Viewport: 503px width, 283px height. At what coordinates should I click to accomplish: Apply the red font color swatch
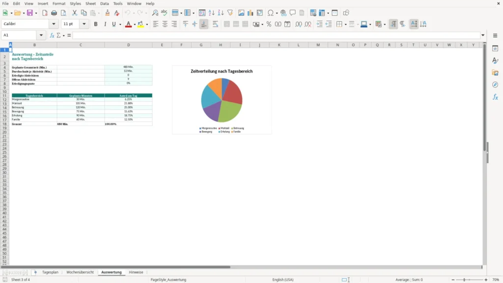pos(128,24)
